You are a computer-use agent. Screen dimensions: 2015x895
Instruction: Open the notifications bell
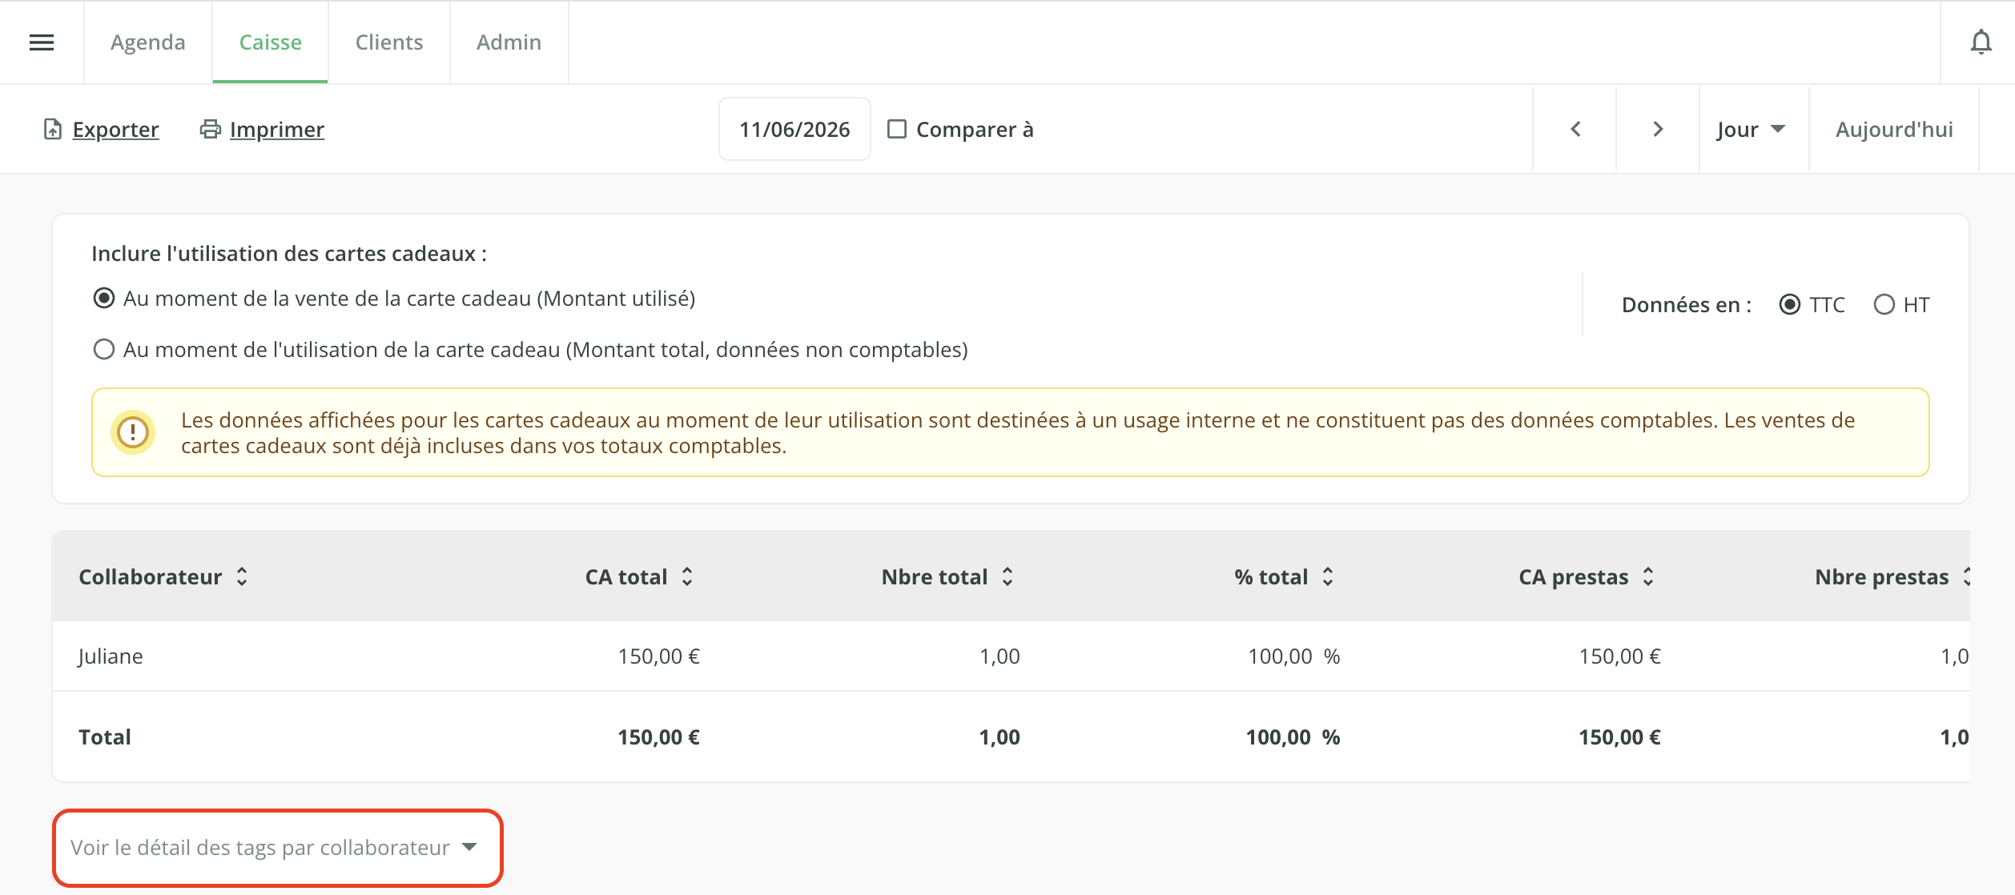pos(1981,42)
